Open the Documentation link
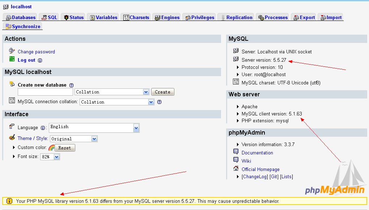Image resolution: width=369 pixels, height=210 pixels. 257,153
